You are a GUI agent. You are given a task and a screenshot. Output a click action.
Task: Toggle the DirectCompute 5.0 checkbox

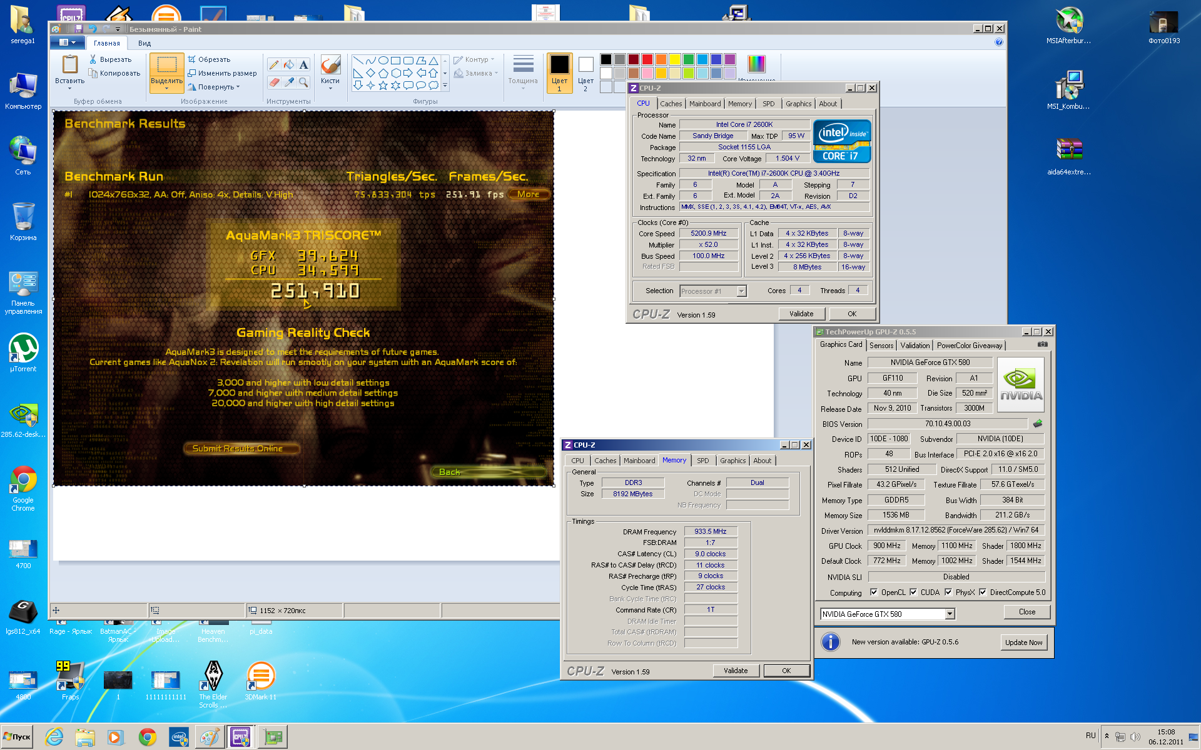coord(983,592)
